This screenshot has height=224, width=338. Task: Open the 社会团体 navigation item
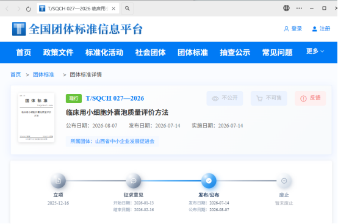tap(151, 52)
